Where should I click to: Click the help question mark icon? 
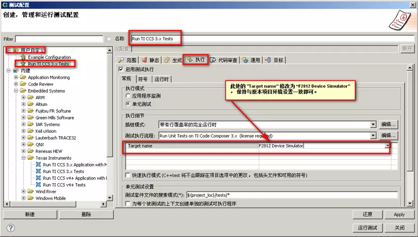(x=11, y=228)
